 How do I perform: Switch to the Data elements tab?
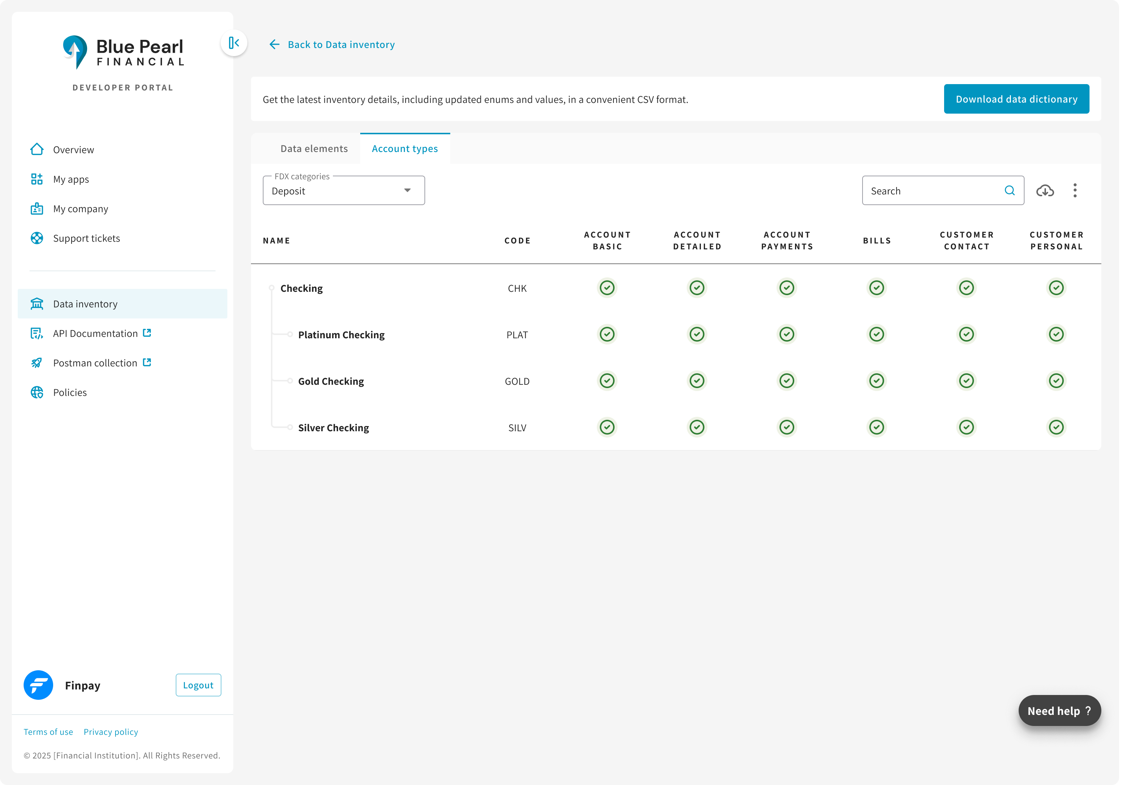(x=314, y=149)
